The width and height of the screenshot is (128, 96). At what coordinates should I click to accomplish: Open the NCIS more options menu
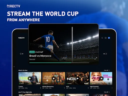tap(88, 88)
